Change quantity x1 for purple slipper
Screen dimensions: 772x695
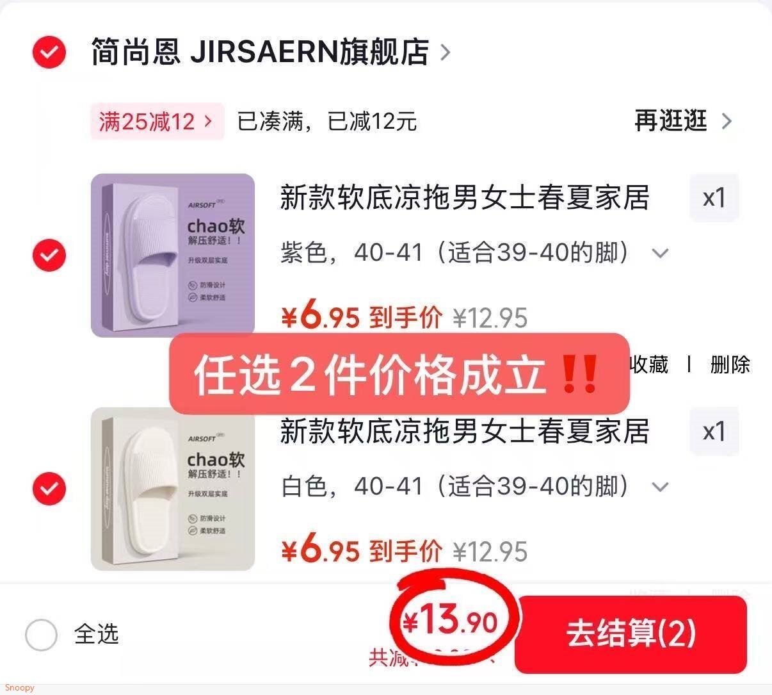point(714,197)
